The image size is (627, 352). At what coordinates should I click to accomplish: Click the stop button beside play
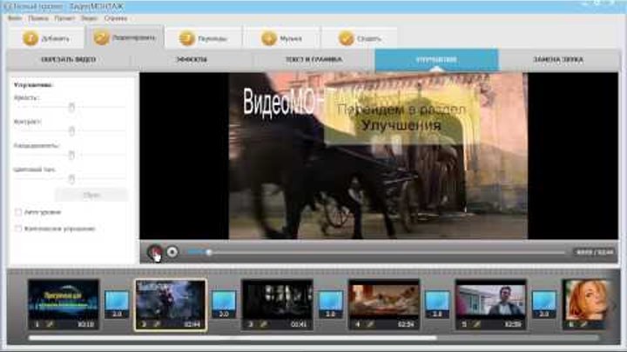(172, 252)
